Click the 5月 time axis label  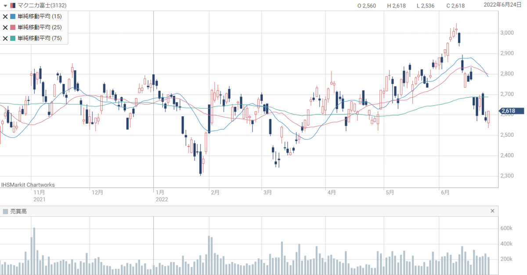click(x=390, y=192)
